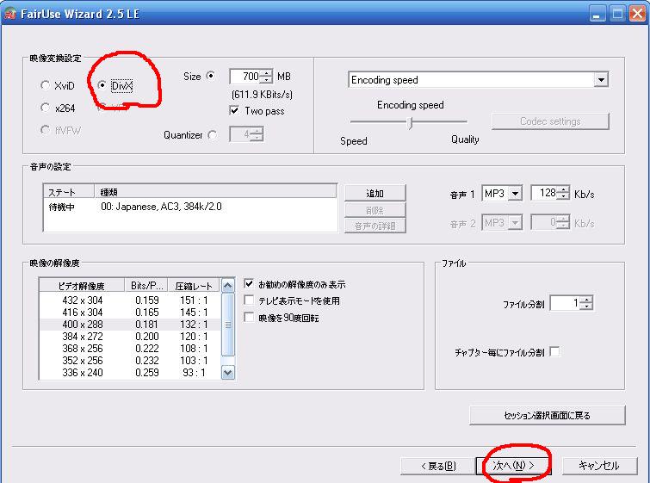This screenshot has width=650, height=483.
Task: Click the ファイル分割 number field
Action: (x=565, y=303)
